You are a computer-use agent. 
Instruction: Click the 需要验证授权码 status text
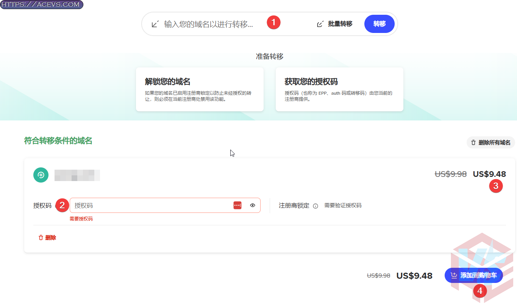[x=343, y=205]
